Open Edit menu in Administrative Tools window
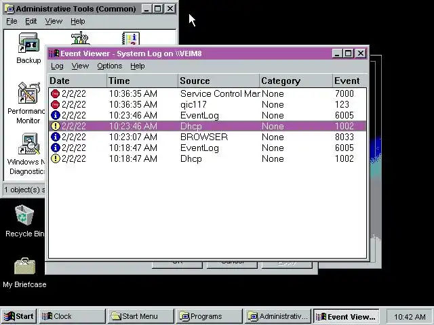The image size is (434, 325). 31,21
